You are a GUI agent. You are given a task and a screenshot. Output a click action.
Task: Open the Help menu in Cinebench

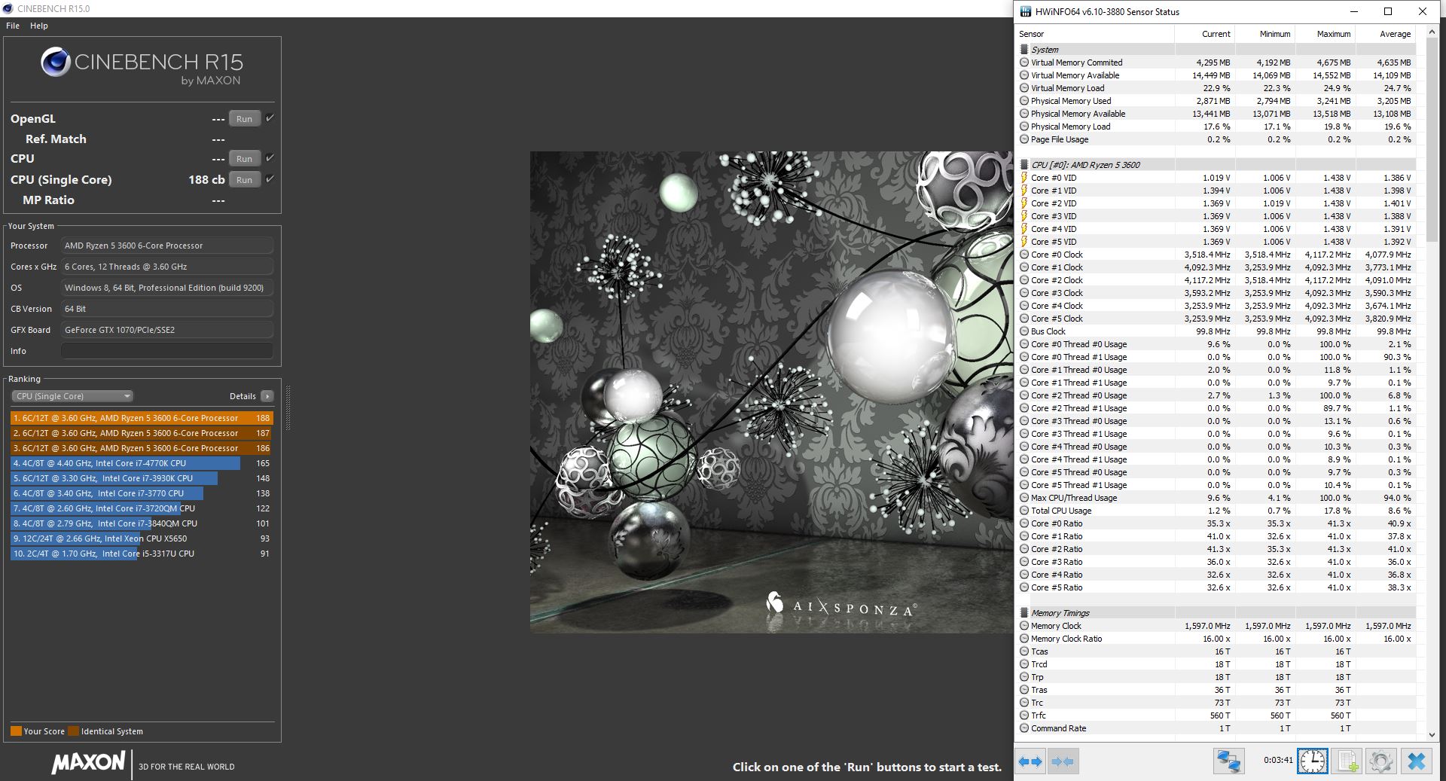point(39,26)
